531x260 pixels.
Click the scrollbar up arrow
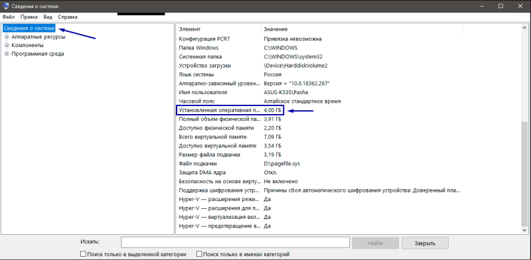(524, 27)
